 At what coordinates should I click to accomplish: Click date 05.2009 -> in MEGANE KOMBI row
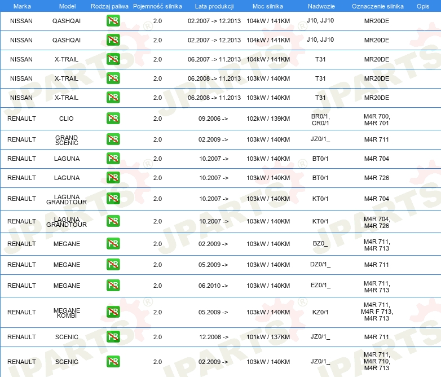pos(213,312)
